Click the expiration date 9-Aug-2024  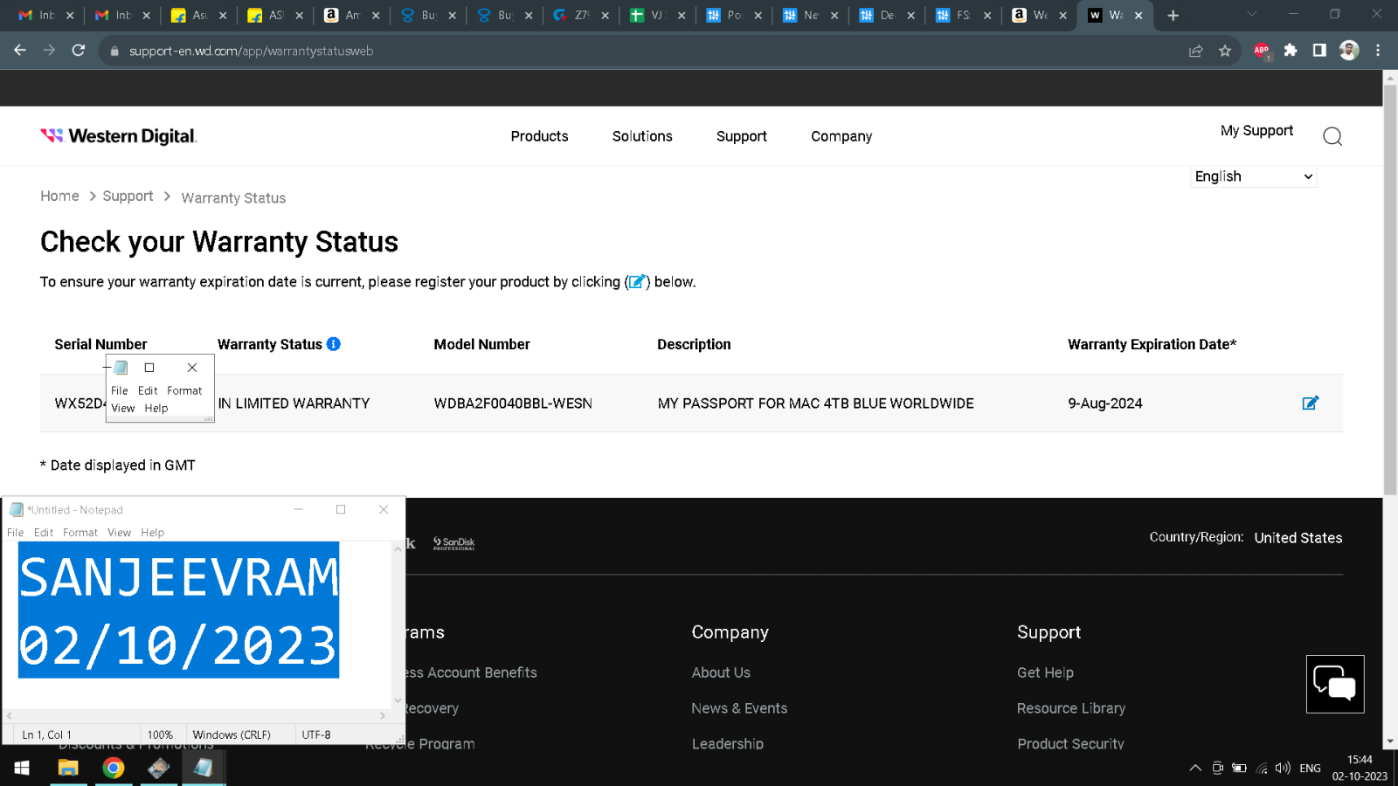1105,403
